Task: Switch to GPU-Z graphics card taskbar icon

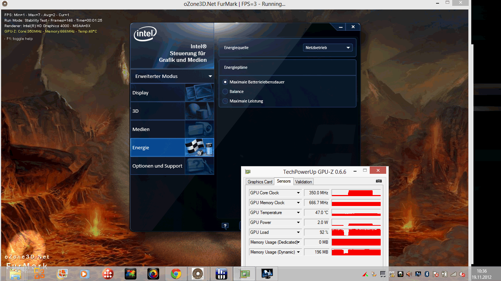Action: click(244, 274)
